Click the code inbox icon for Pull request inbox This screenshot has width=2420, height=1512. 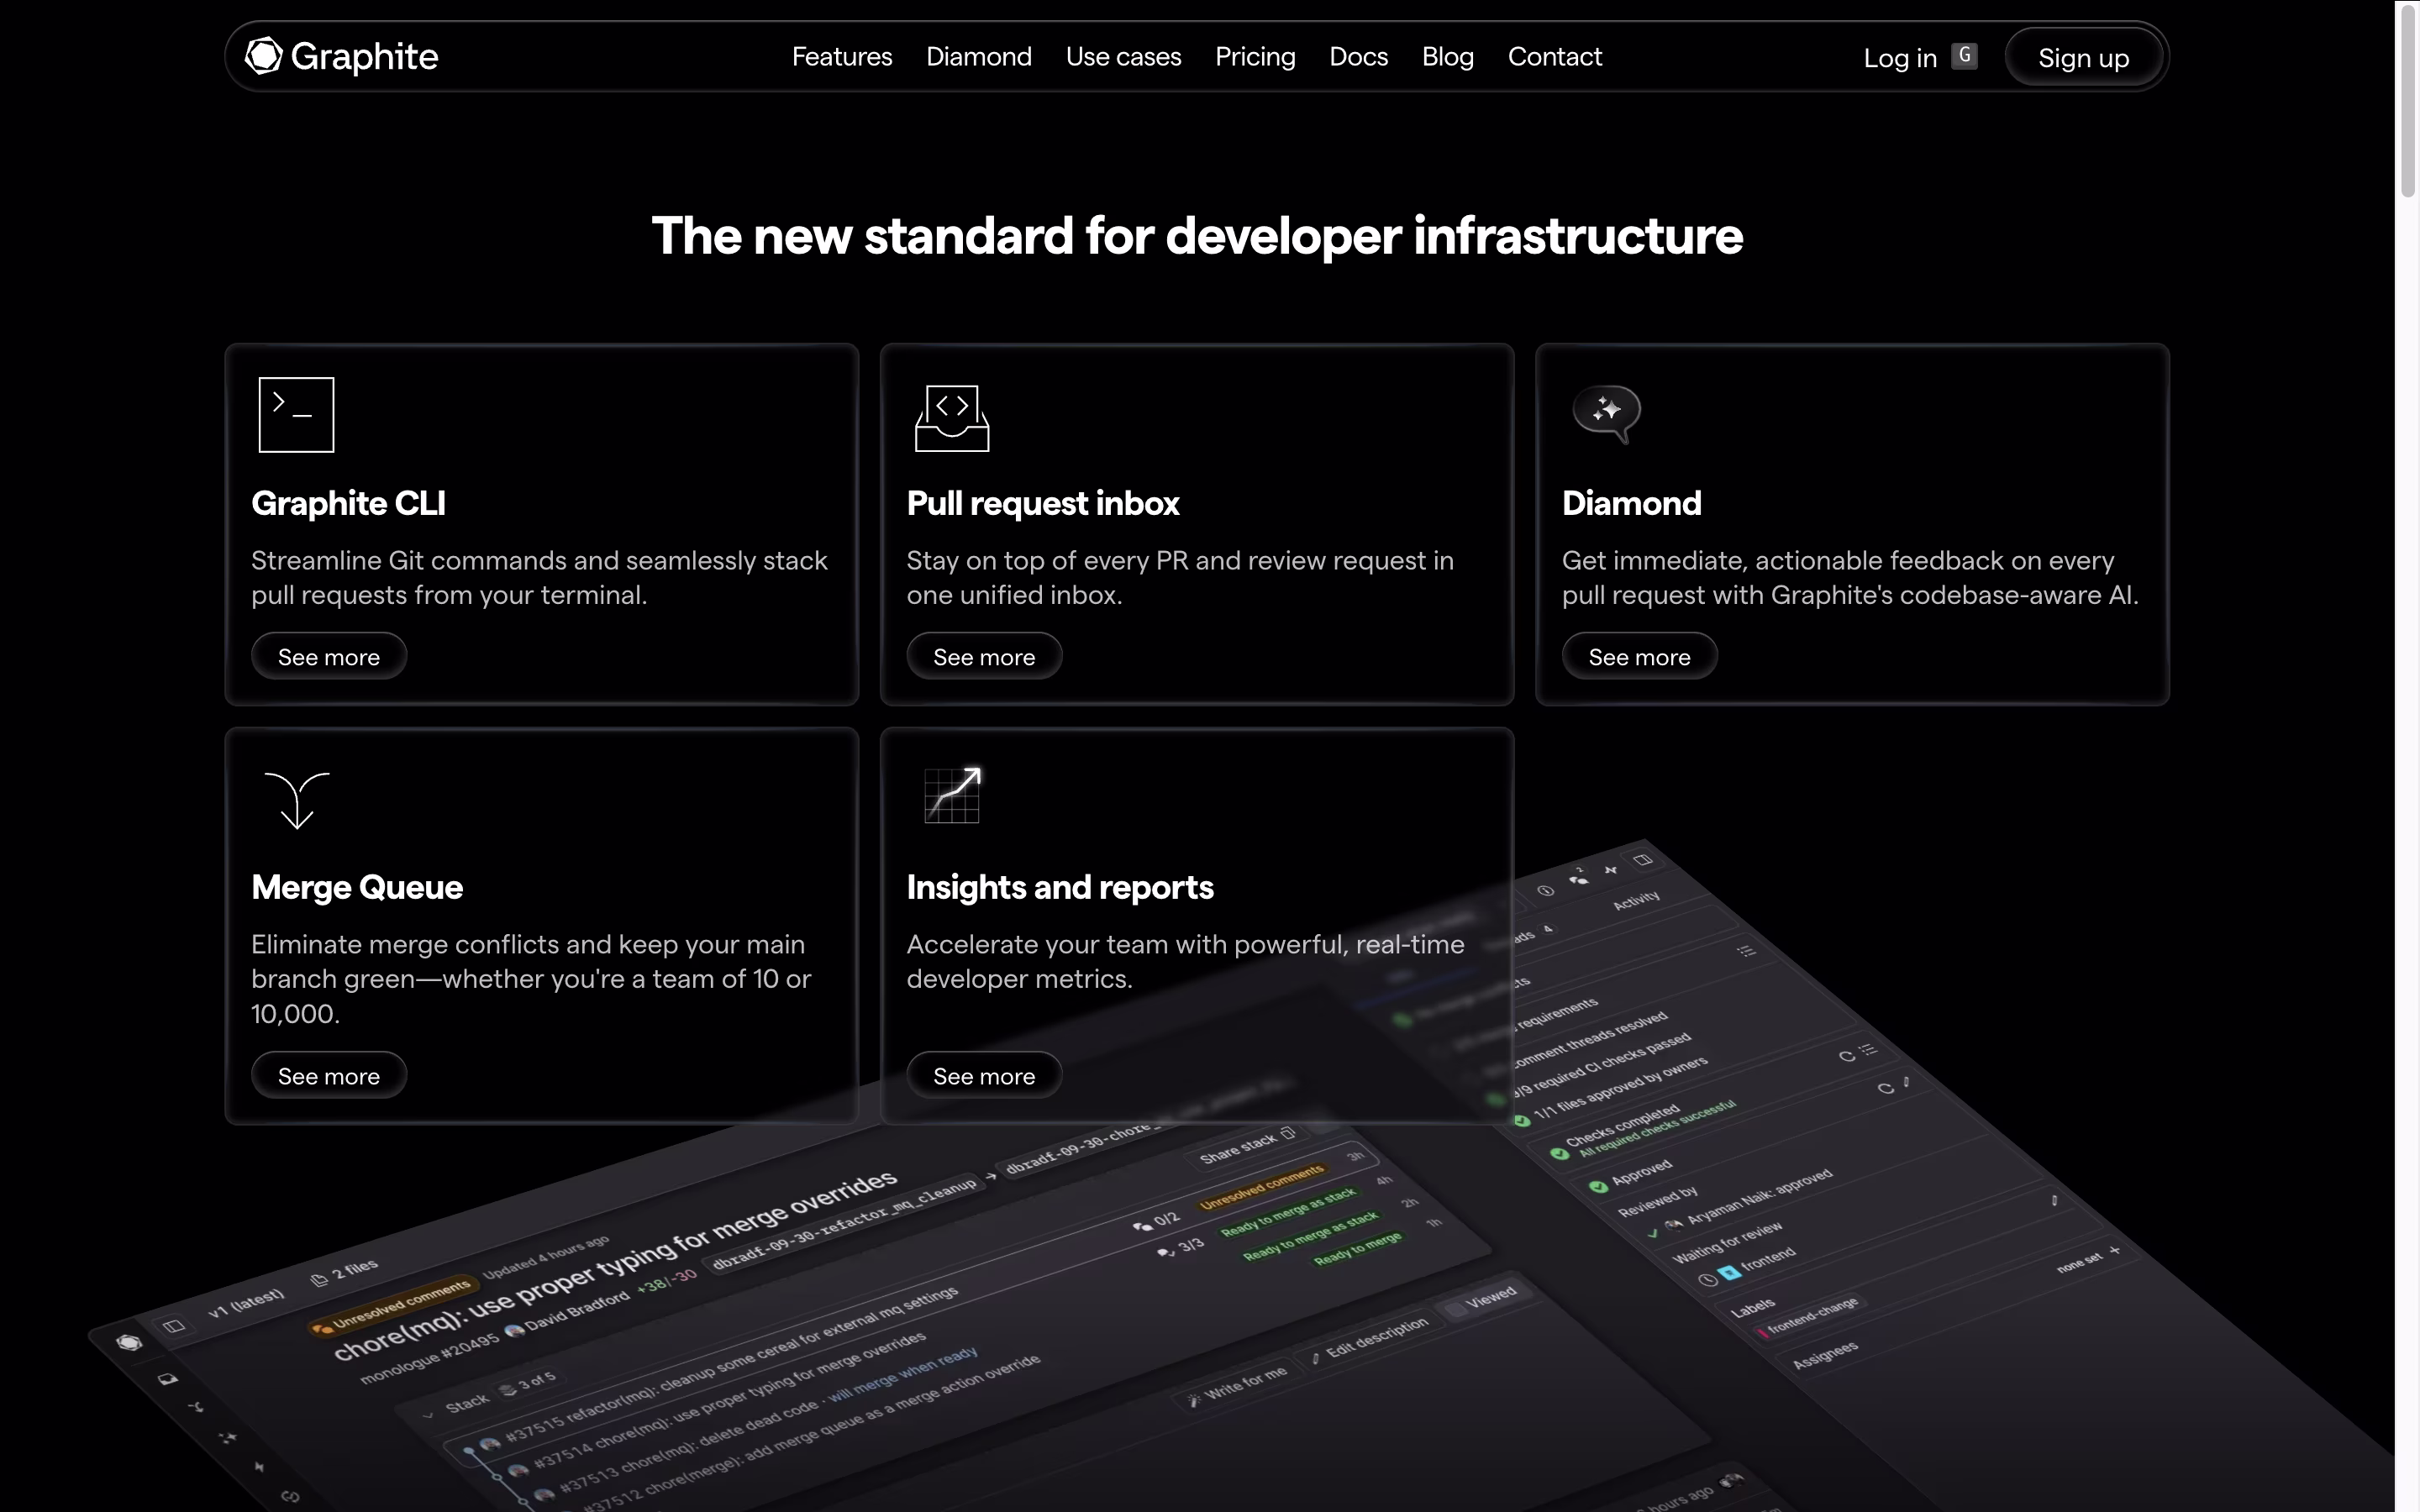point(951,418)
